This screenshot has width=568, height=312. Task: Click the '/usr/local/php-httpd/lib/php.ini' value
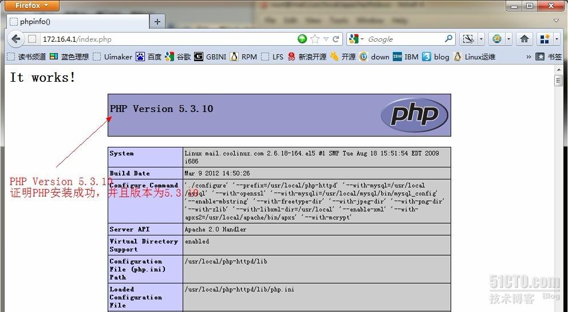(239, 289)
